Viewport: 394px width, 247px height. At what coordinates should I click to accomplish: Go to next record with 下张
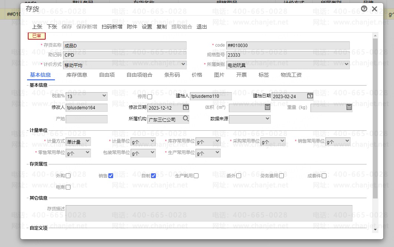coord(52,27)
